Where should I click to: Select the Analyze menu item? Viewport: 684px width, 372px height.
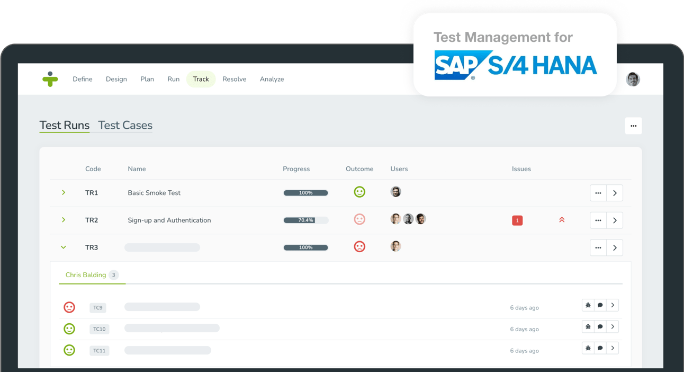272,78
